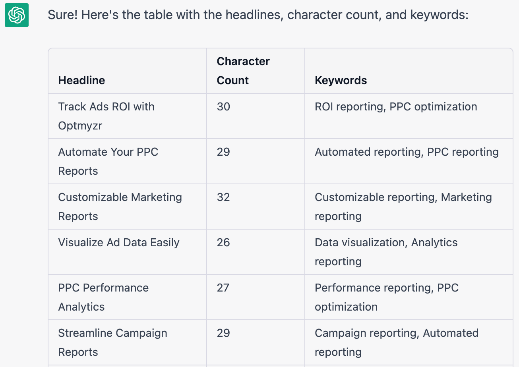
Task: Click the character count value 27
Action: click(x=223, y=288)
